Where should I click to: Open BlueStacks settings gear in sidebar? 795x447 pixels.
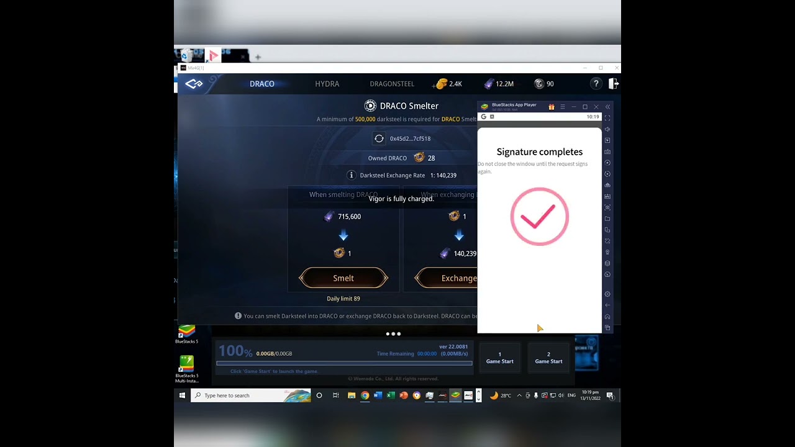(607, 294)
